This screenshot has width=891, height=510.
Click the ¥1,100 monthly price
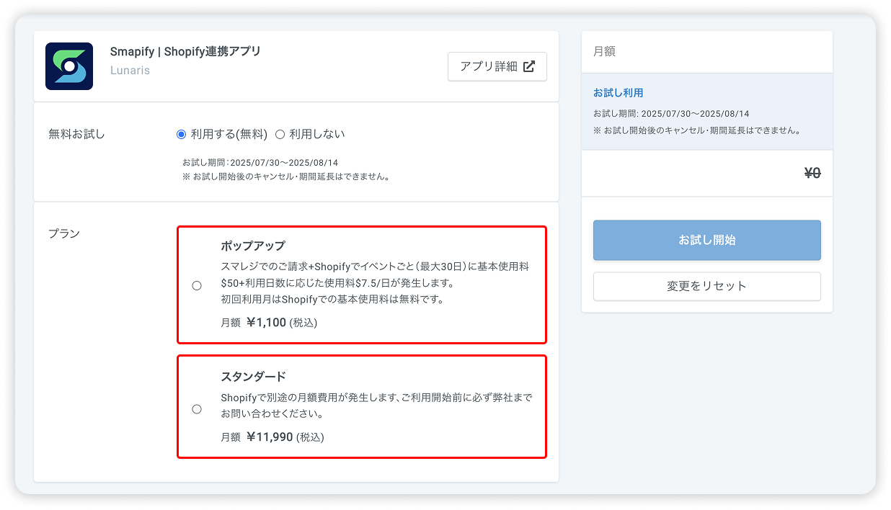tap(266, 323)
